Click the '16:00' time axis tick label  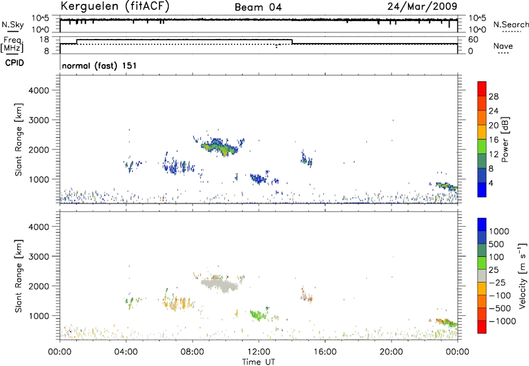tap(325, 352)
